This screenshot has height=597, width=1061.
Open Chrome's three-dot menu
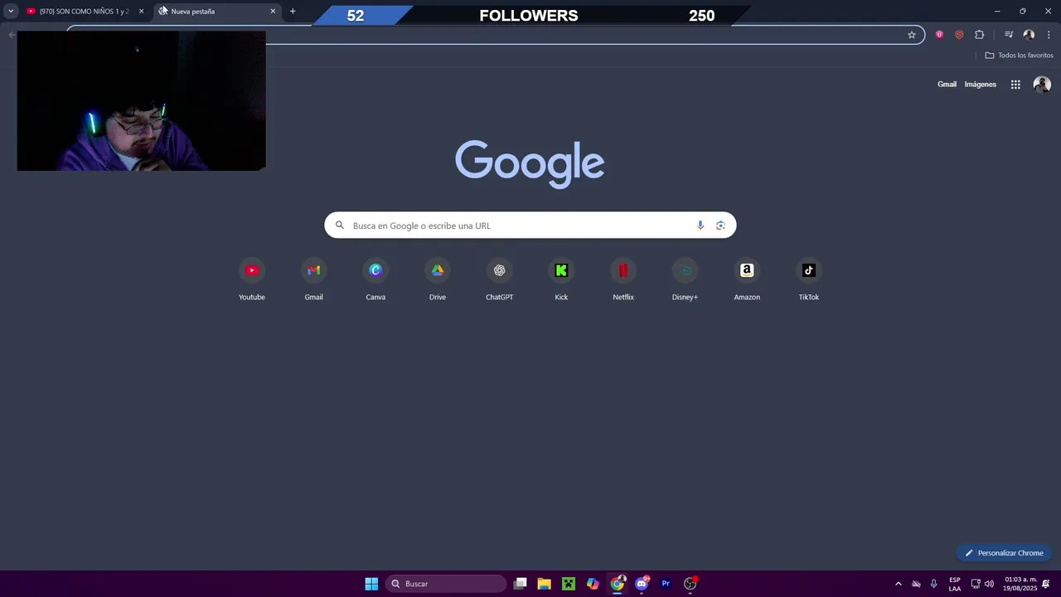(x=1049, y=35)
